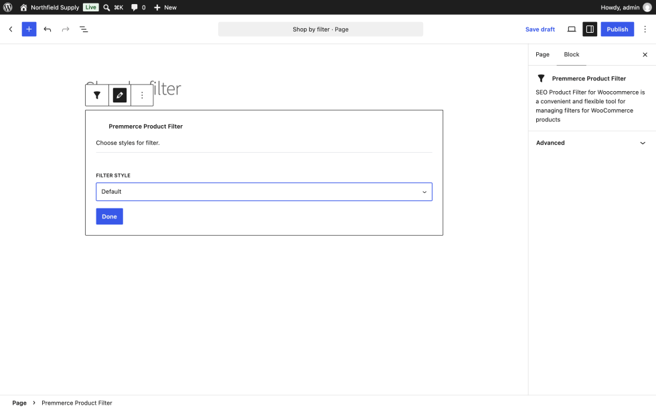Image resolution: width=656 pixels, height=410 pixels.
Task: Click the sidebar funnel icon
Action: [x=541, y=78]
